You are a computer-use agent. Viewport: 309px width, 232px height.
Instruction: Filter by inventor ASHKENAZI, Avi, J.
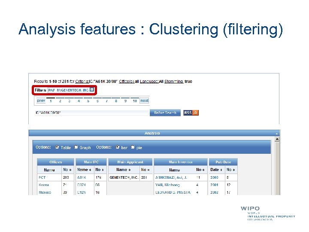171,177
